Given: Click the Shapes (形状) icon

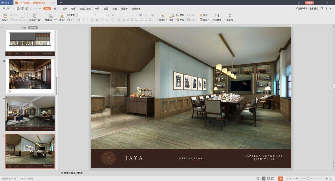Looking at the screenshot, I should tap(171, 15).
